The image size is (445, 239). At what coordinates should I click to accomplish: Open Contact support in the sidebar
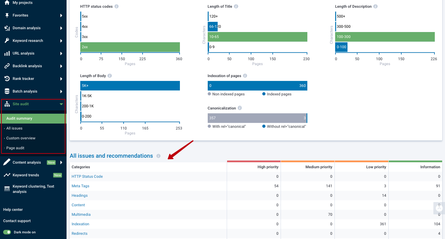tap(17, 221)
